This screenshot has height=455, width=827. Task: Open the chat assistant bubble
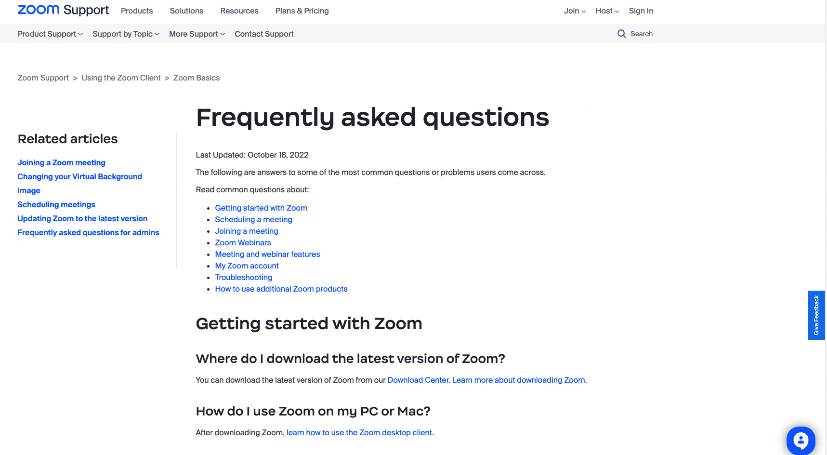tap(801, 441)
